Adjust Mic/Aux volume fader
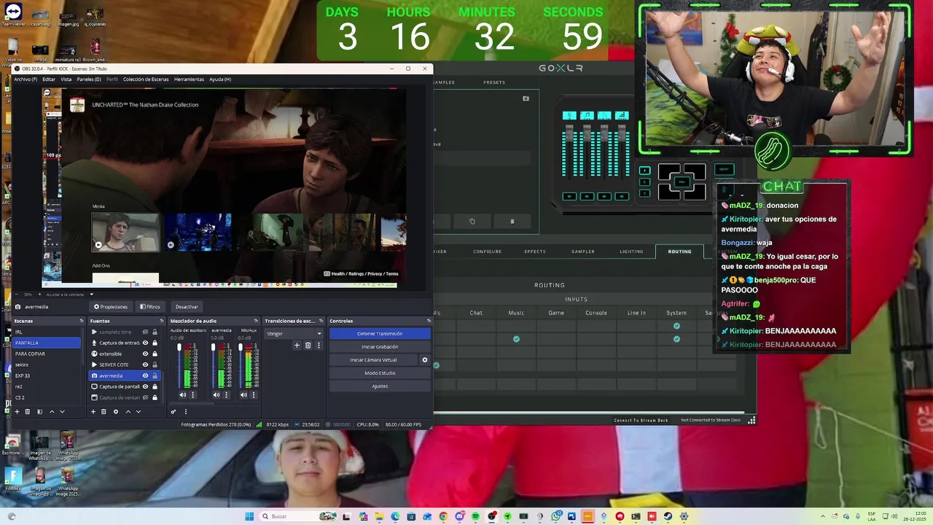 coord(240,349)
